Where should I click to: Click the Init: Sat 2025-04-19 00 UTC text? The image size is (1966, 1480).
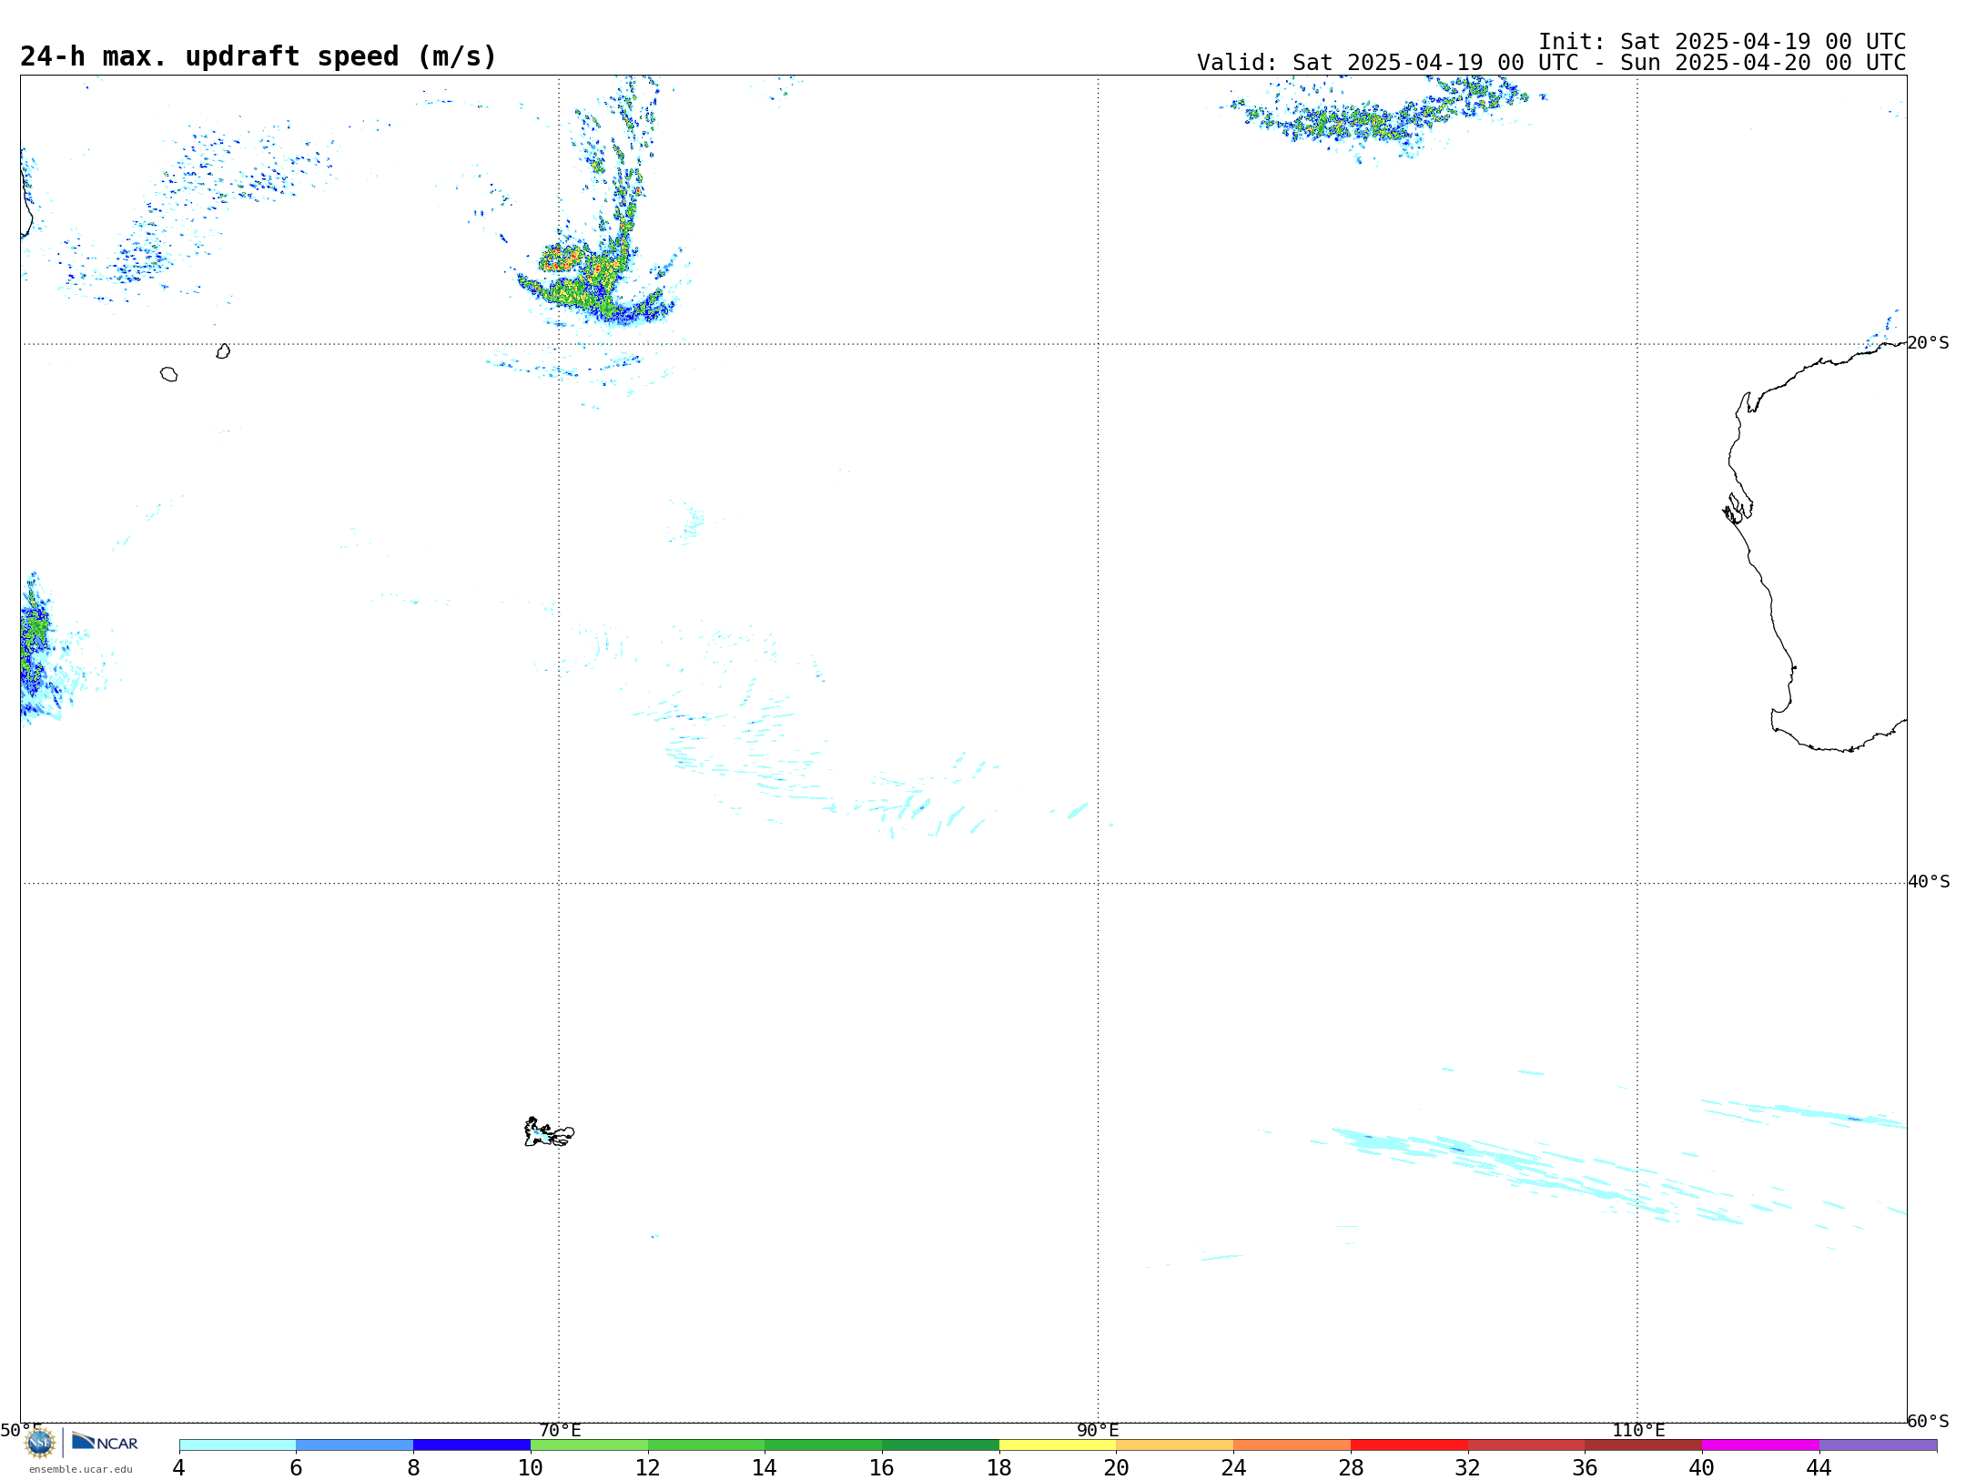[1722, 42]
